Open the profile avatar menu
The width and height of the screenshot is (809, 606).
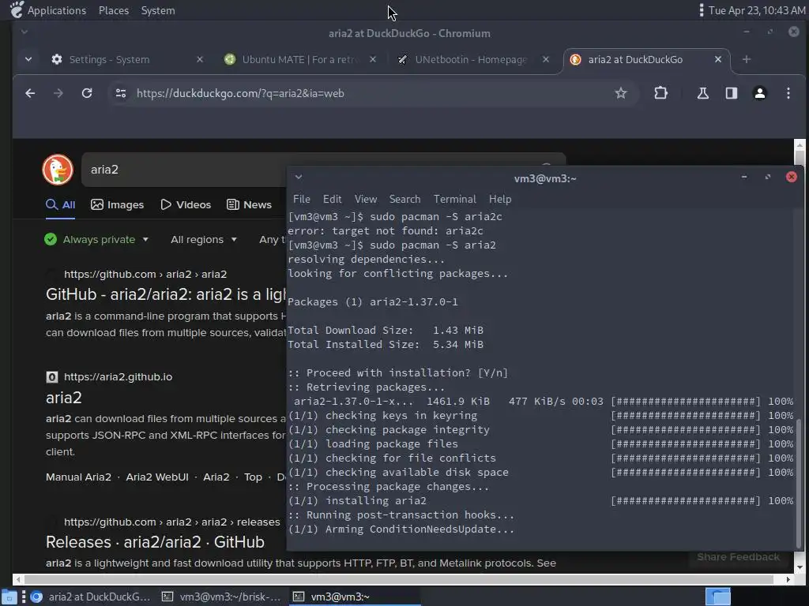click(x=759, y=93)
